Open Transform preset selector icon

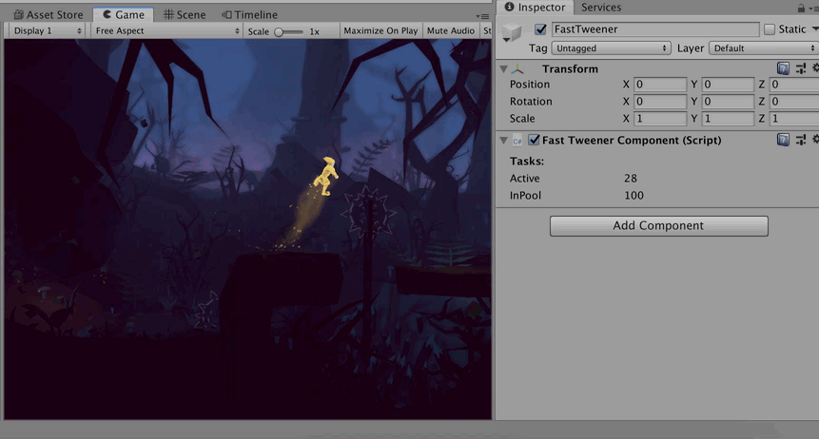pos(800,68)
